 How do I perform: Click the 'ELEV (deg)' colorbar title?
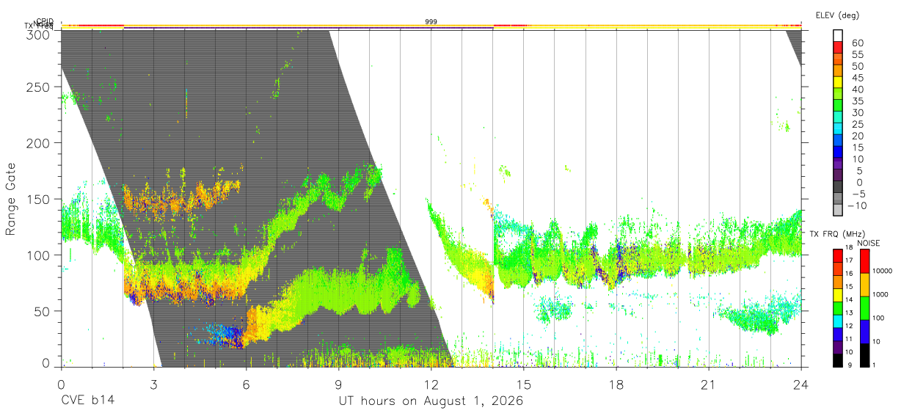(x=837, y=15)
